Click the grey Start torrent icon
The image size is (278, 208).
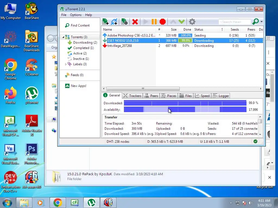pos(146,22)
